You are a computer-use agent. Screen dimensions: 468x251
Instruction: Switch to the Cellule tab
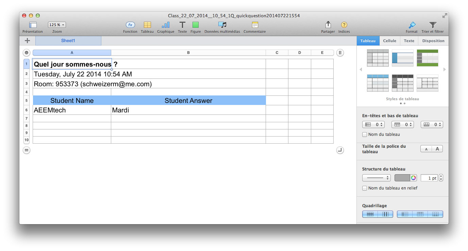(x=389, y=41)
